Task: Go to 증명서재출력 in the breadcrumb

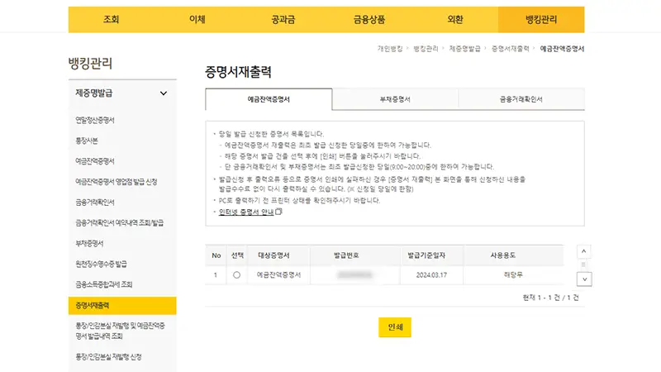Action: tap(511, 49)
